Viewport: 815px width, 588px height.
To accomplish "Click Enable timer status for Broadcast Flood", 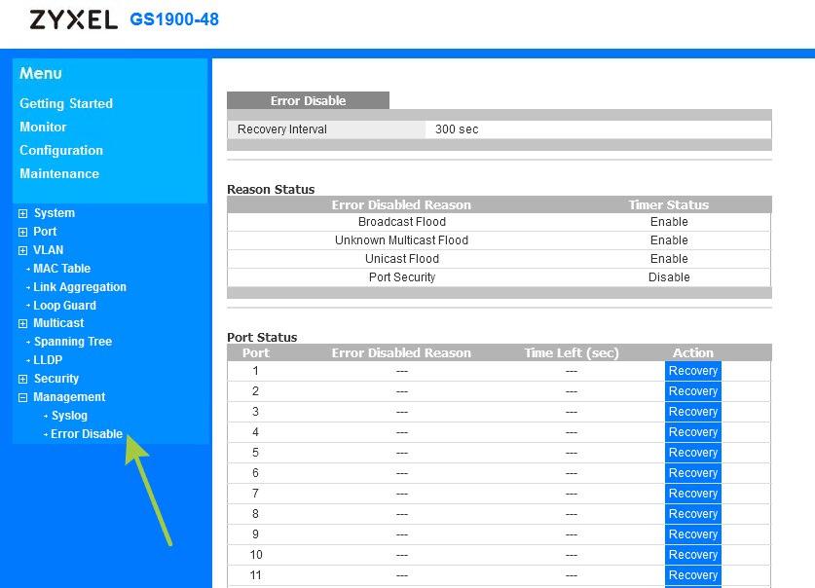I will (669, 222).
